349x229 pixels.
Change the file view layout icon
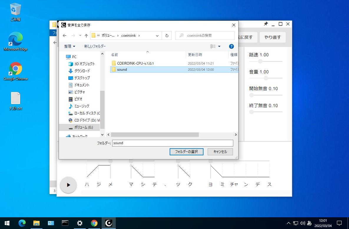tap(213, 46)
